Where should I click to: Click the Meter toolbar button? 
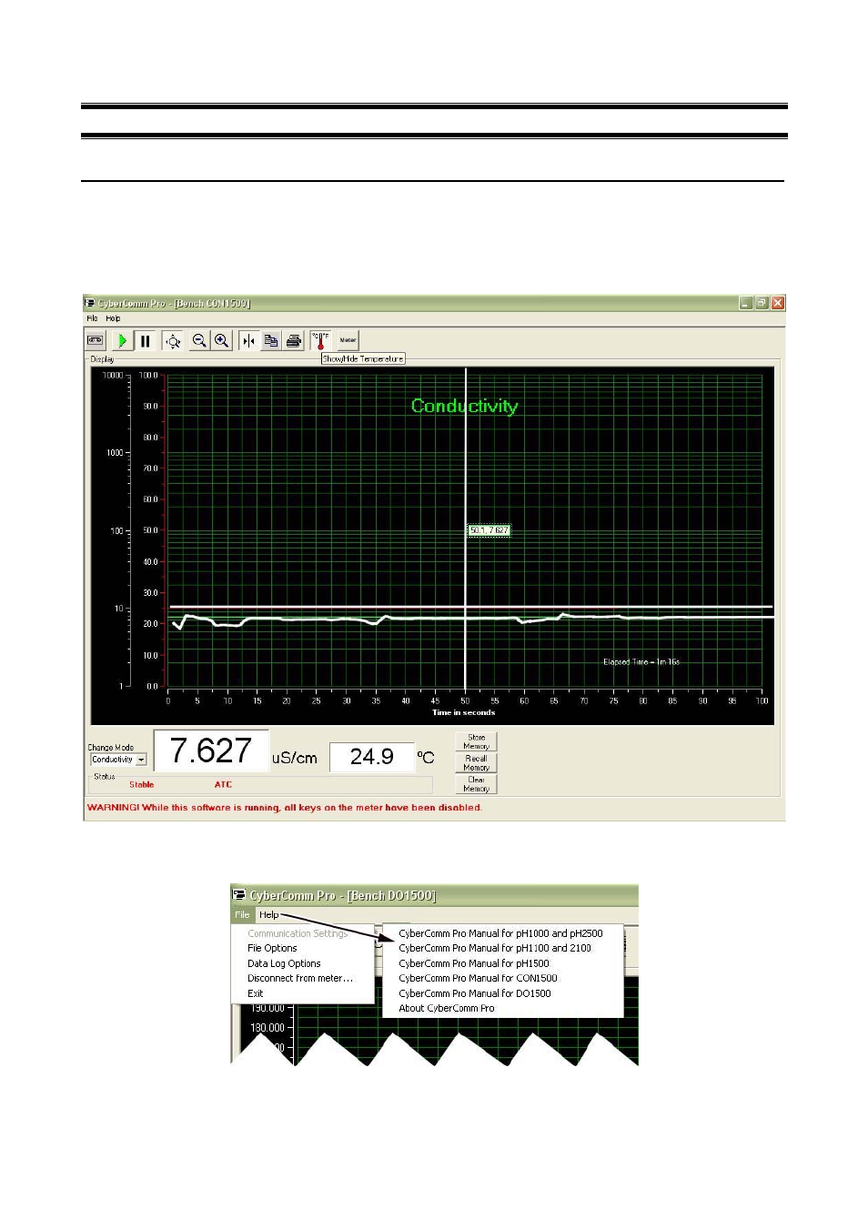pyautogui.click(x=348, y=340)
